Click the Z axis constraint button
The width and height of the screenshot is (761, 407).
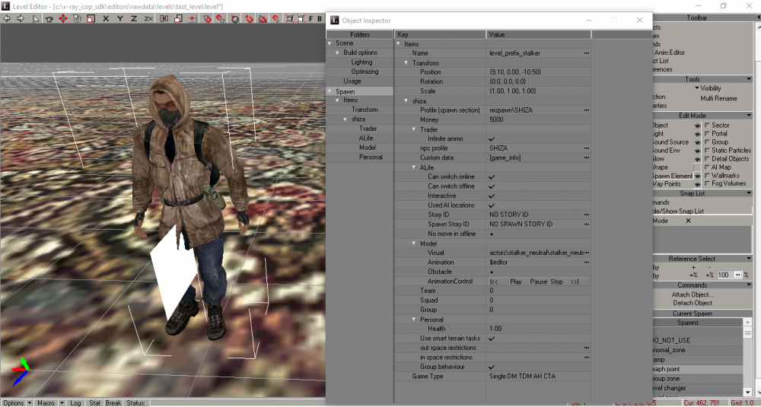133,17
